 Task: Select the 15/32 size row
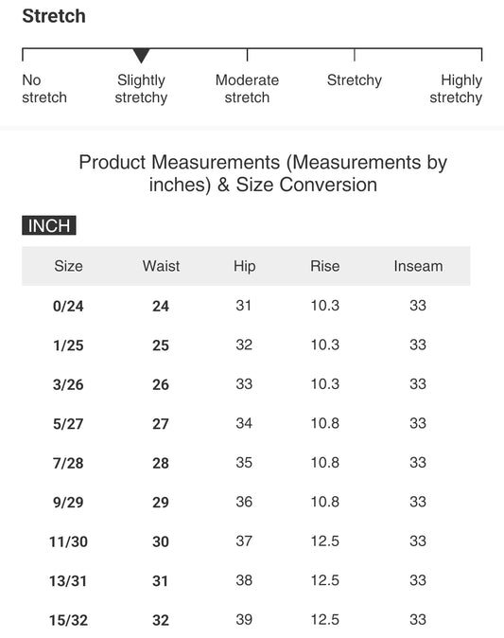tap(246, 620)
